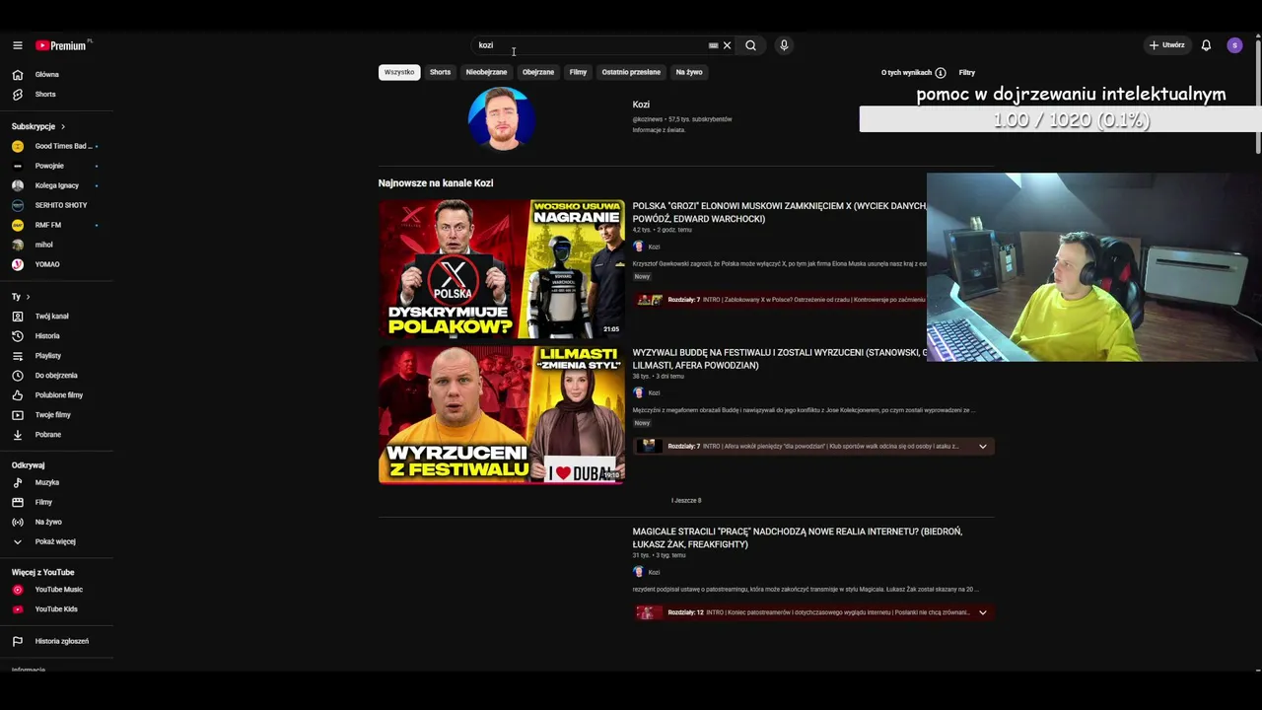Open the Kozi channel name link
Viewport: 1262px width, 710px height.
(x=641, y=105)
